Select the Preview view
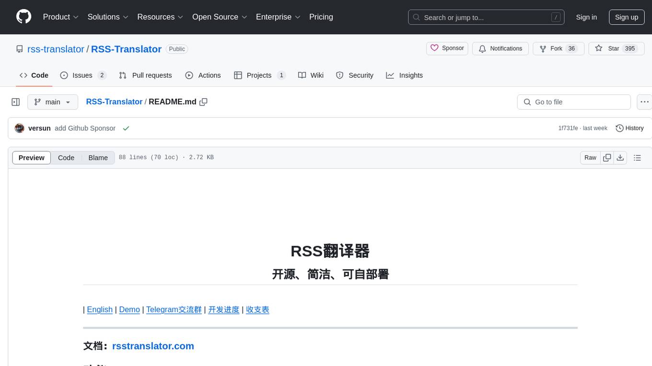This screenshot has width=652, height=366. coord(32,158)
